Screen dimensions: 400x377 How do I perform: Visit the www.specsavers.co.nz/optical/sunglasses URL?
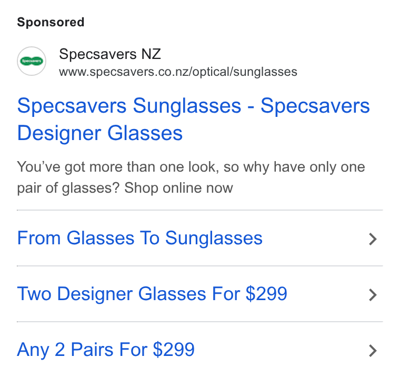pyautogui.click(x=178, y=72)
